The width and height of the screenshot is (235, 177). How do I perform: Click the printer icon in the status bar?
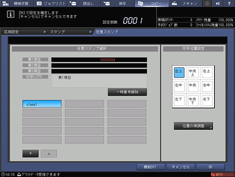tap(19, 174)
